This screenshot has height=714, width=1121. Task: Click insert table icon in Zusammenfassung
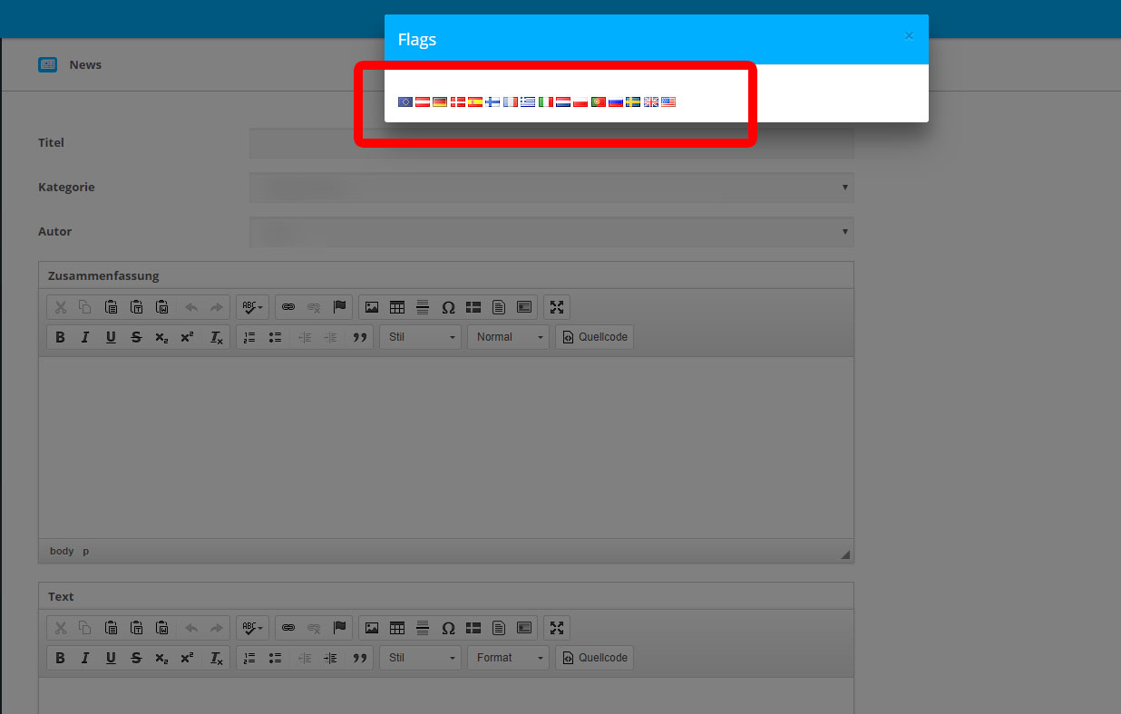coord(397,307)
